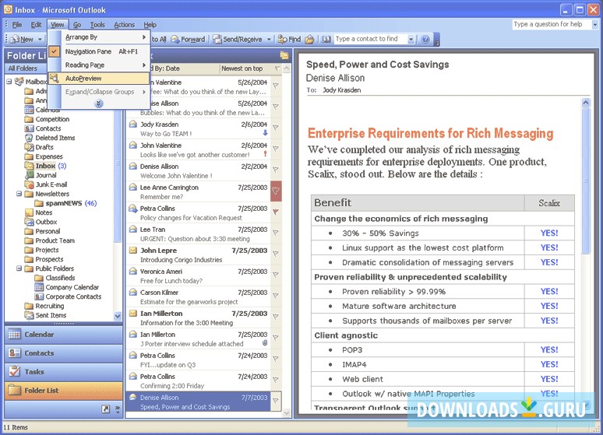The height and width of the screenshot is (435, 603).
Task: Click the Find toolbar button
Action: 289,39
